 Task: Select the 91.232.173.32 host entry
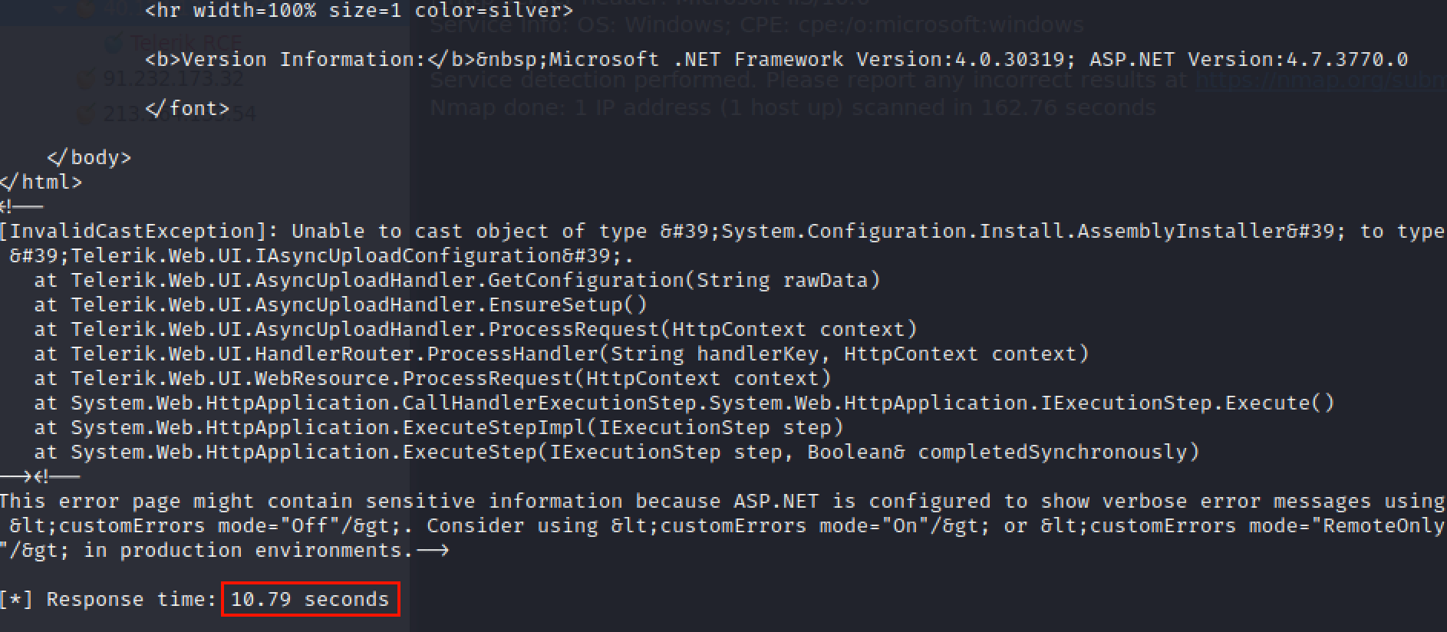pyautogui.click(x=173, y=78)
